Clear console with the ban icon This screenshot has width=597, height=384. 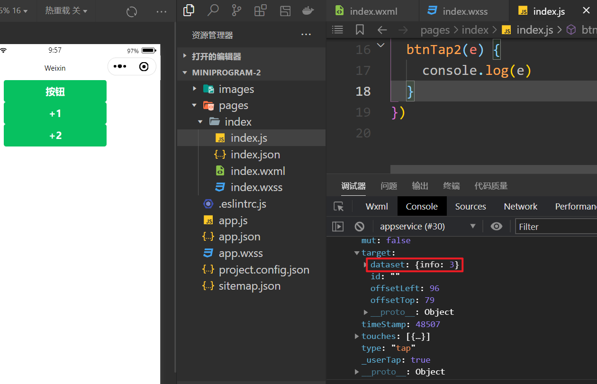(x=360, y=227)
